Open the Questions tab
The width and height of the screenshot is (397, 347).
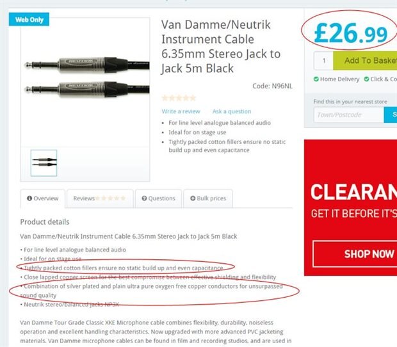click(158, 198)
